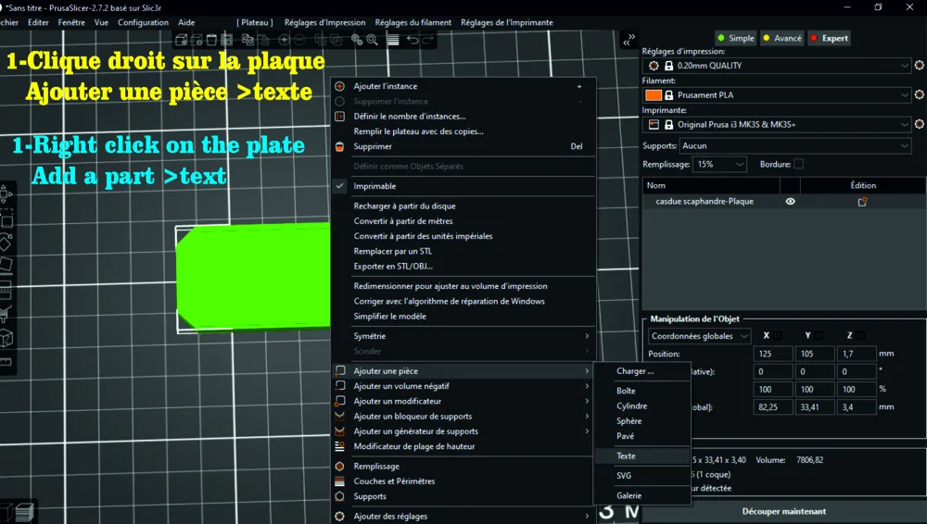
Task: Click the Add instance plus circle toolbar icon
Action: (x=285, y=40)
